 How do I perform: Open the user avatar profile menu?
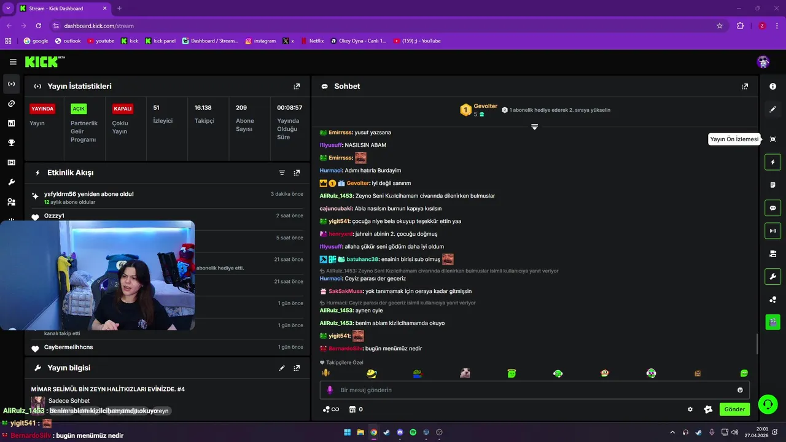(x=763, y=62)
